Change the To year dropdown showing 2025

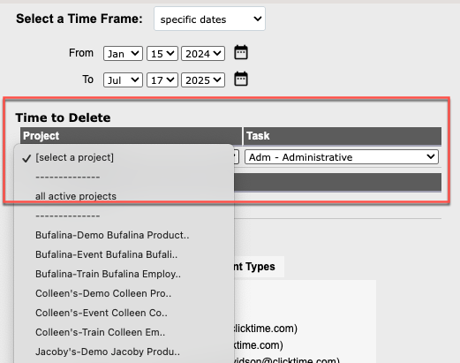(x=203, y=80)
